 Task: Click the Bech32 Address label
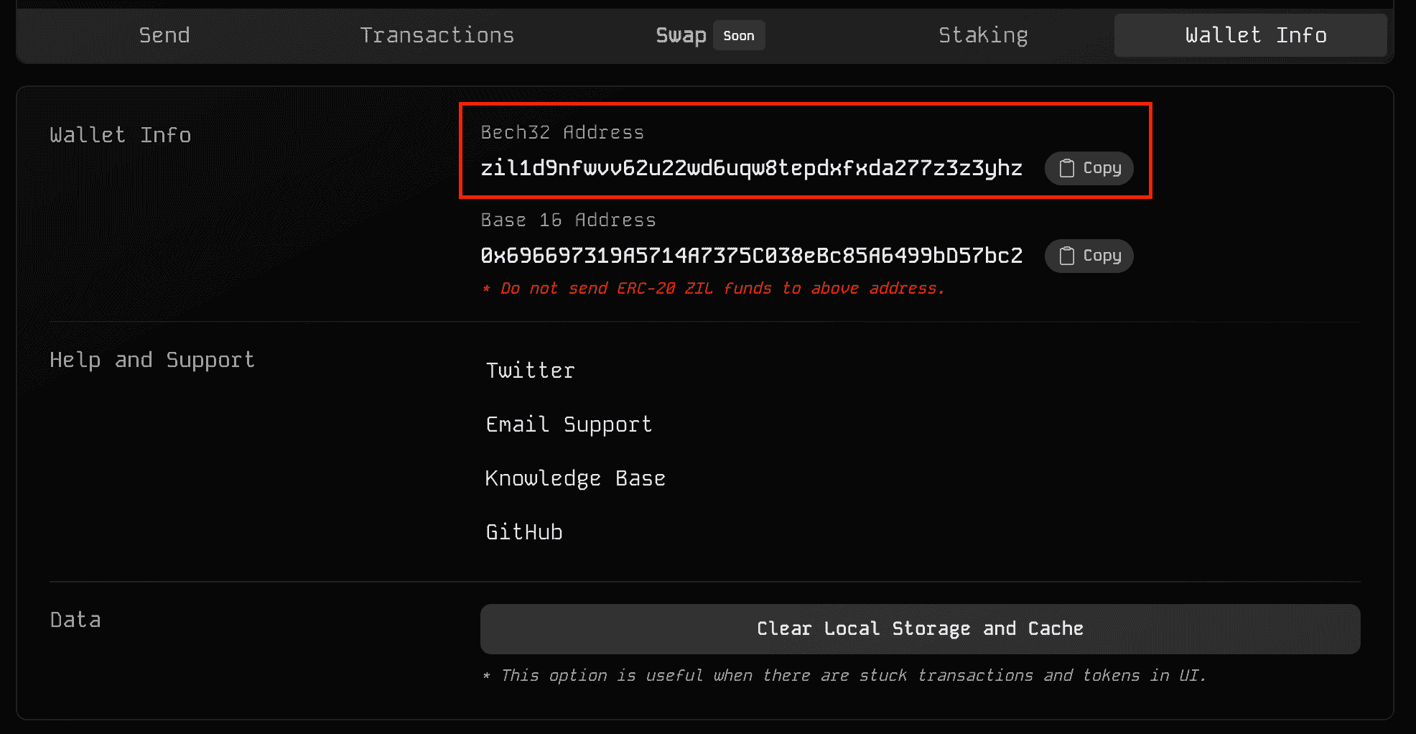click(x=562, y=132)
